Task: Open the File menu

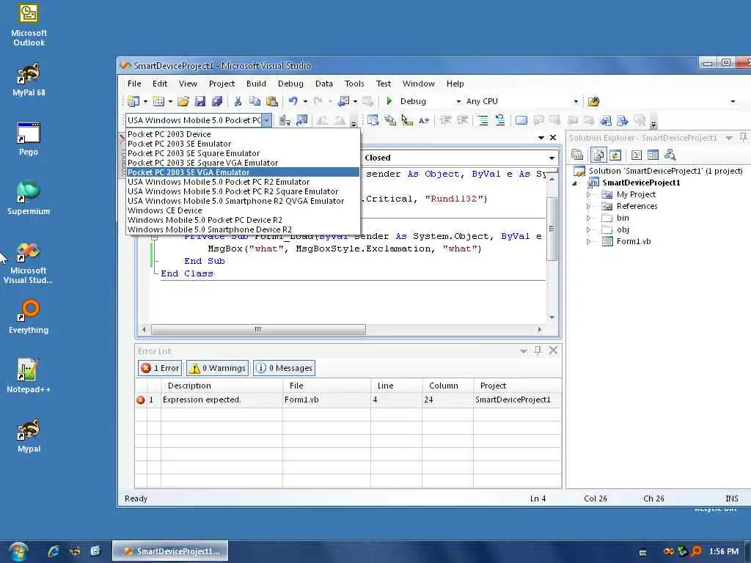Action: [134, 84]
